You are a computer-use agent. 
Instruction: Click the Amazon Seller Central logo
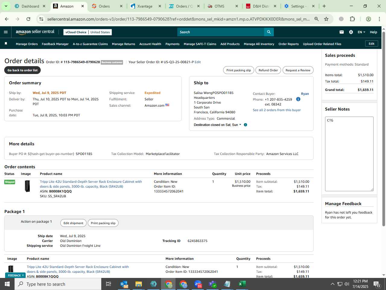pyautogui.click(x=35, y=32)
